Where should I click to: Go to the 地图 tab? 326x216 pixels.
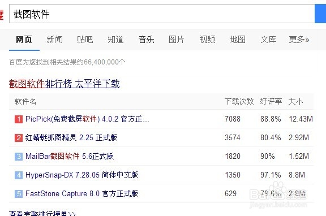238,39
